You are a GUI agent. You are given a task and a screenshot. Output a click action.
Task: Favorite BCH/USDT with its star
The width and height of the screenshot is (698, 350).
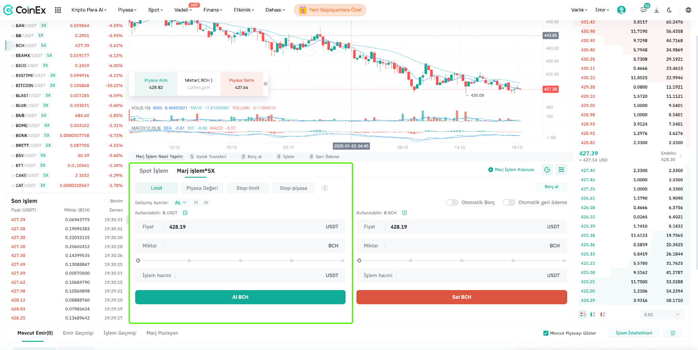[x=13, y=45]
